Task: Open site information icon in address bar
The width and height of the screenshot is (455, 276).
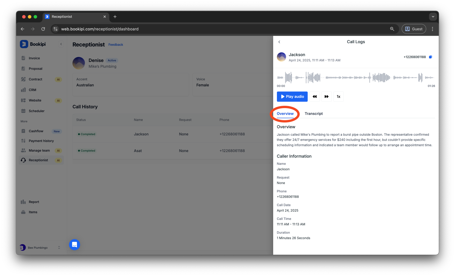Action: click(56, 29)
